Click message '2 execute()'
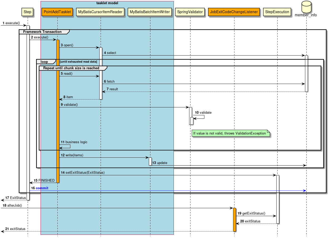Image resolution: width=329 pixels, height=239 pixels. pos(40,37)
